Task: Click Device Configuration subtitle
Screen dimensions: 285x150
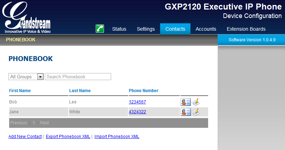Action: click(252, 16)
